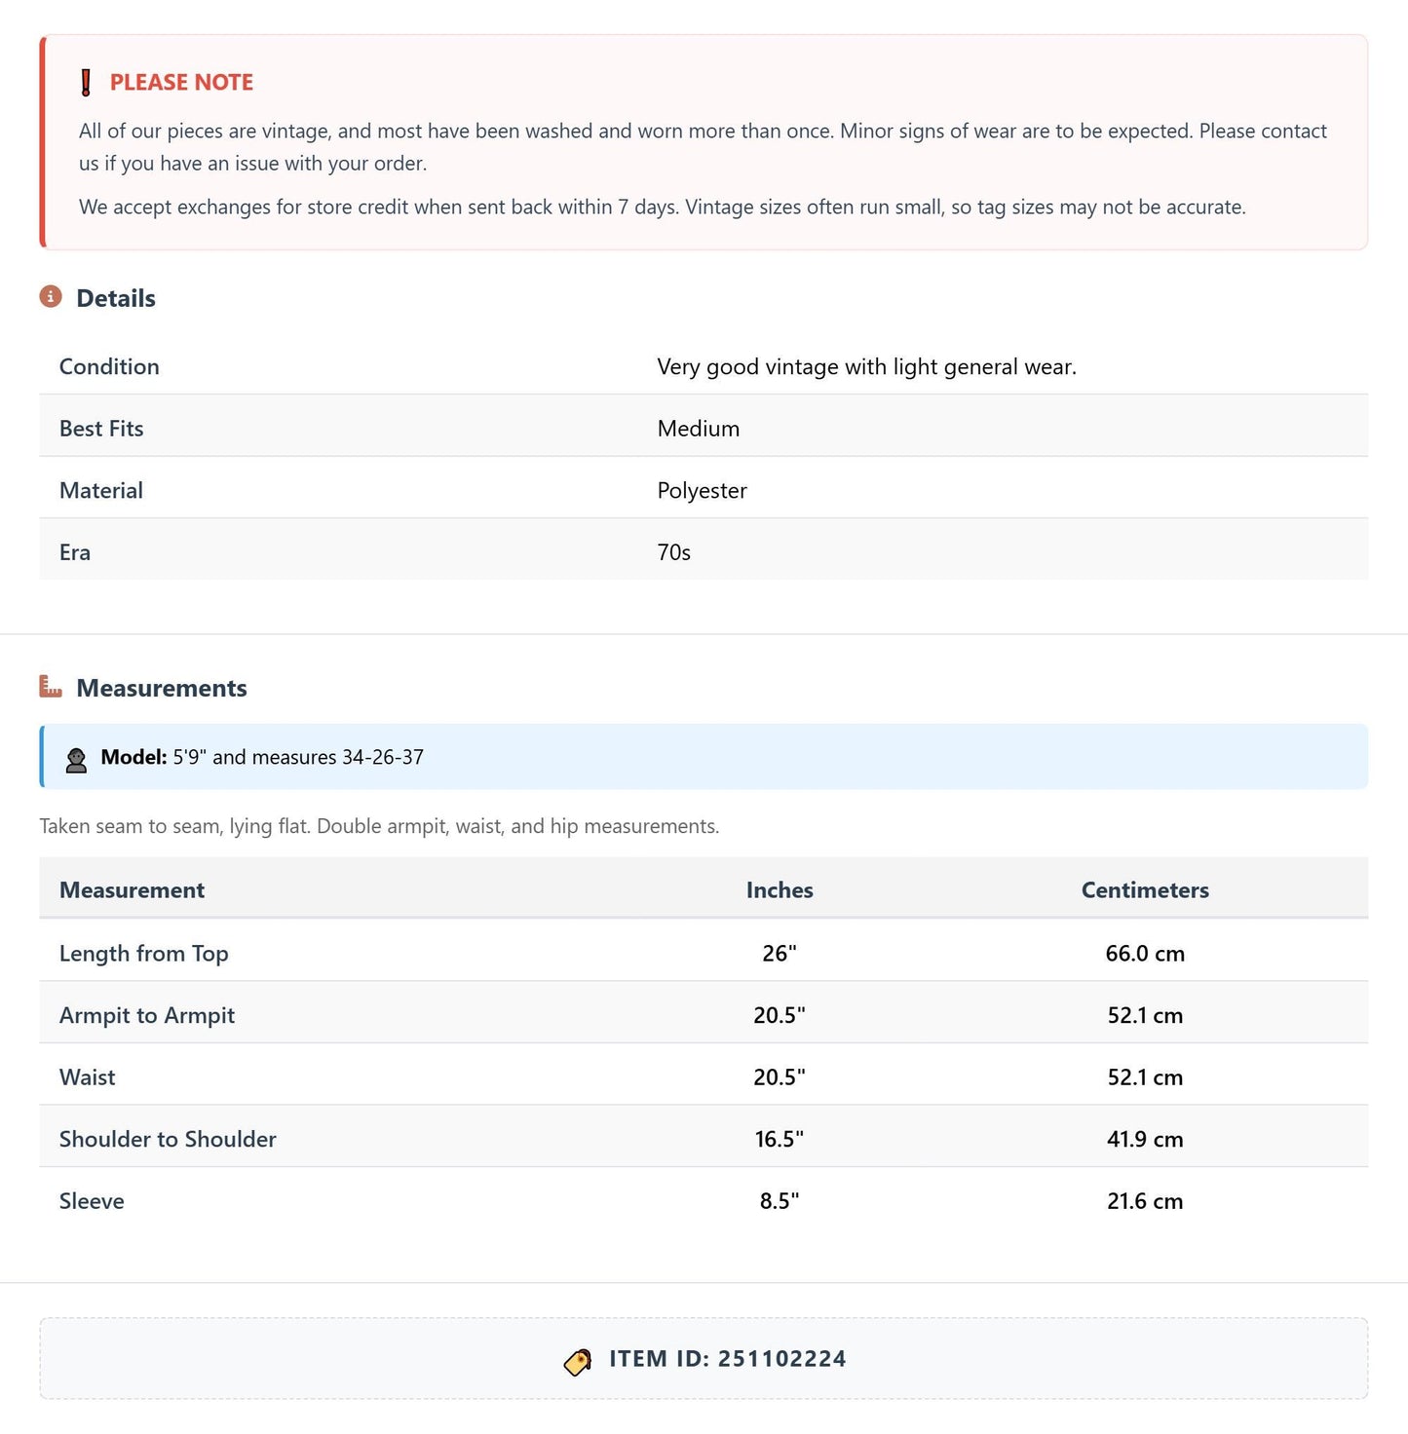Click the price tag icon beside Item ID

click(x=578, y=1362)
